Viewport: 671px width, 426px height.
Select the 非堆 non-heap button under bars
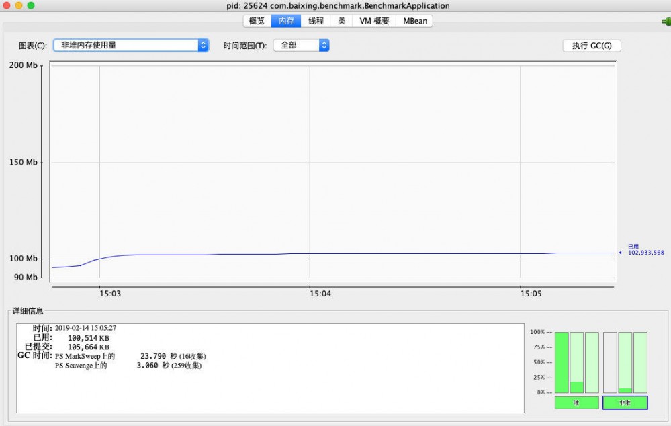625,403
